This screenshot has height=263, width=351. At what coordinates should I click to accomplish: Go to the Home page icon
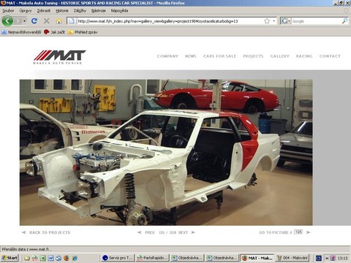pos(58,21)
